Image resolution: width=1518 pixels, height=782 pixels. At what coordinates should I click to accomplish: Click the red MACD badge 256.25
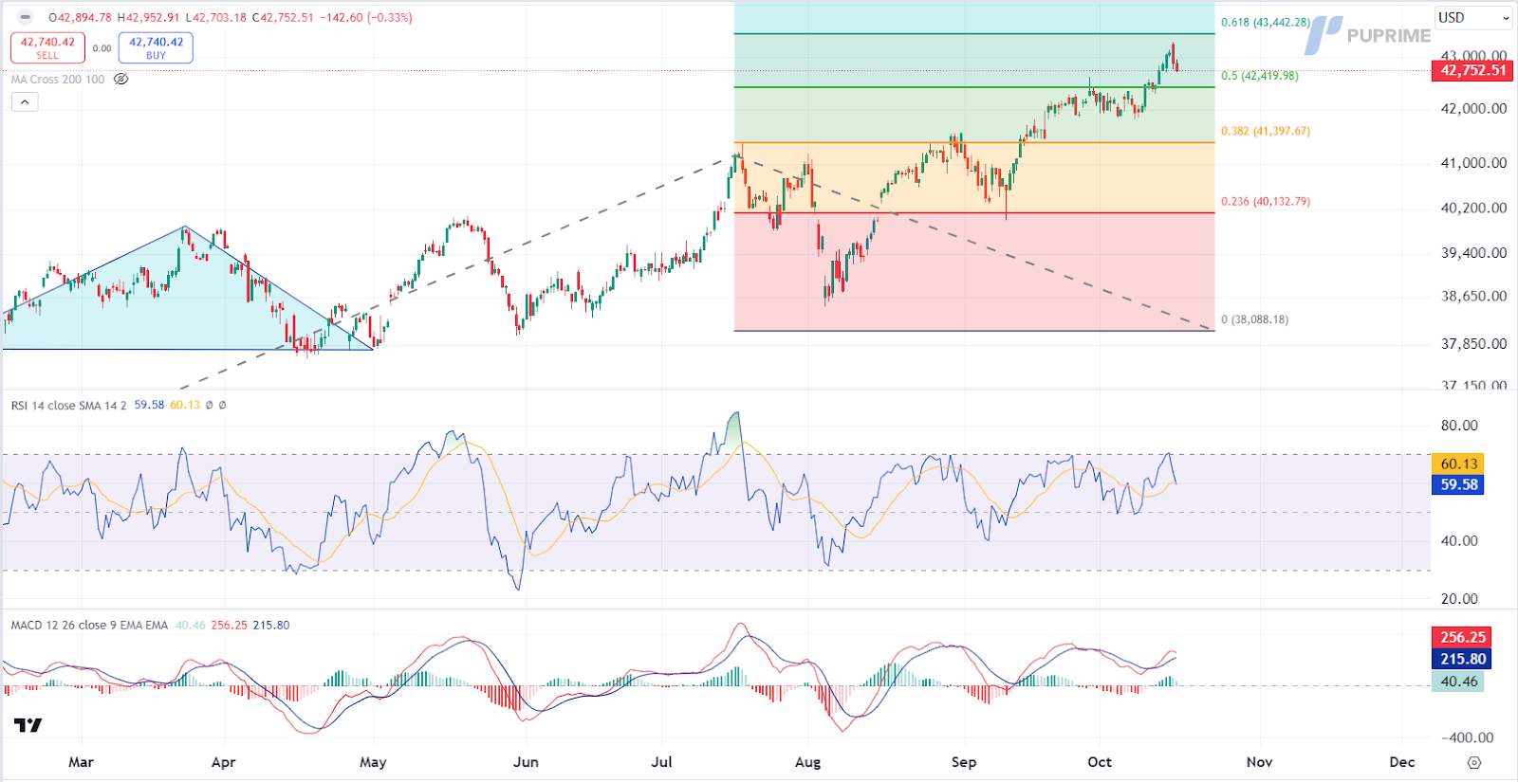(1462, 637)
